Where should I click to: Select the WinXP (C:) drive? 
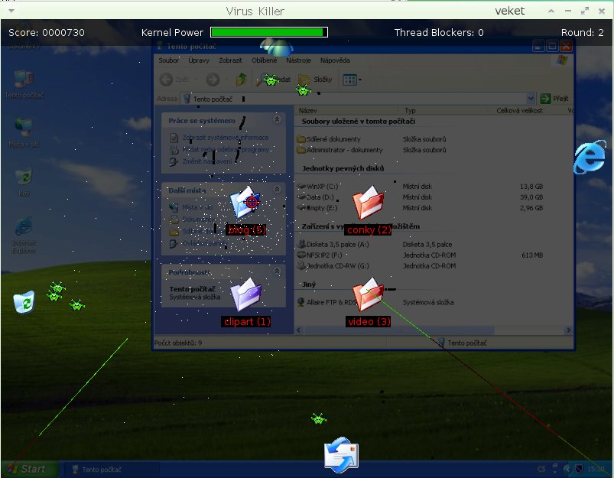[317, 187]
